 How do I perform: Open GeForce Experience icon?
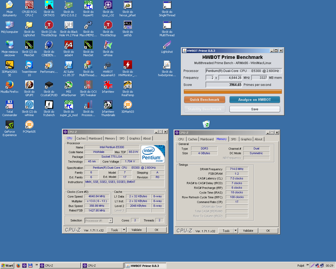pyautogui.click(x=9, y=128)
